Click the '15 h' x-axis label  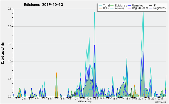(108, 98)
